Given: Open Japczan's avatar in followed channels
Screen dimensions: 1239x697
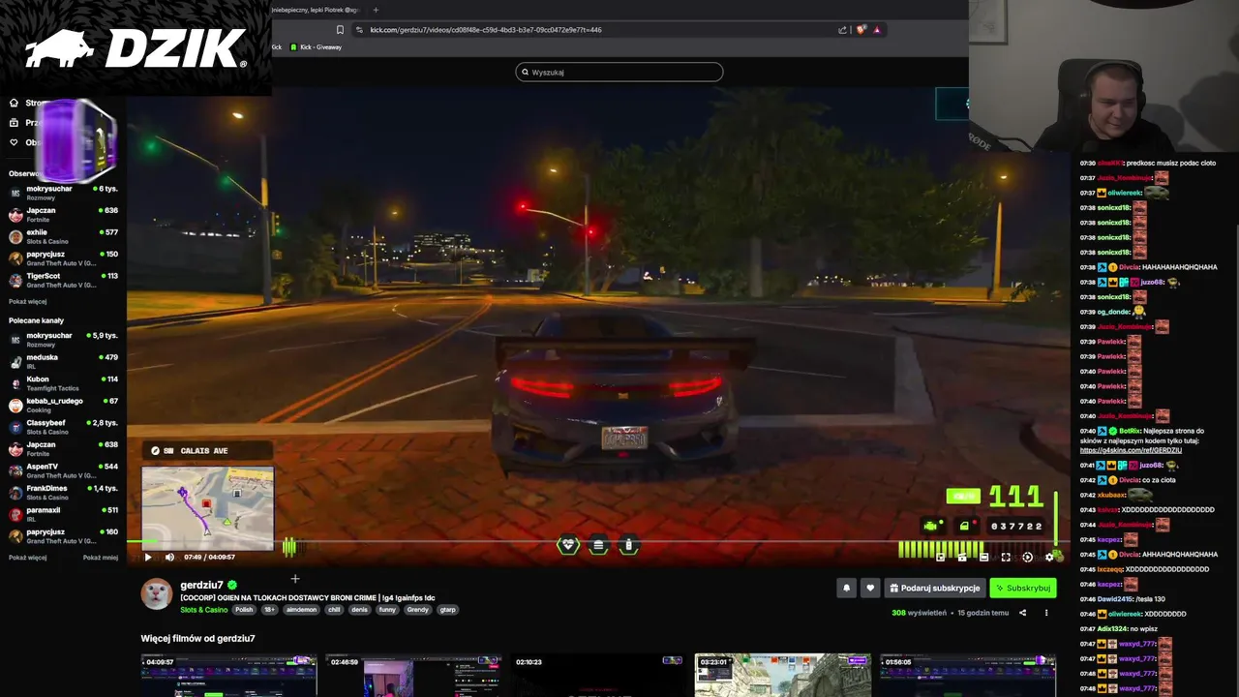Looking at the screenshot, I should (15, 215).
